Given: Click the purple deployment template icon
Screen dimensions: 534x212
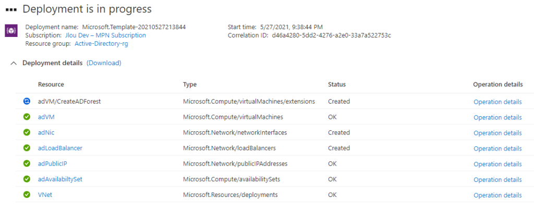Looking at the screenshot, I should click(11, 31).
